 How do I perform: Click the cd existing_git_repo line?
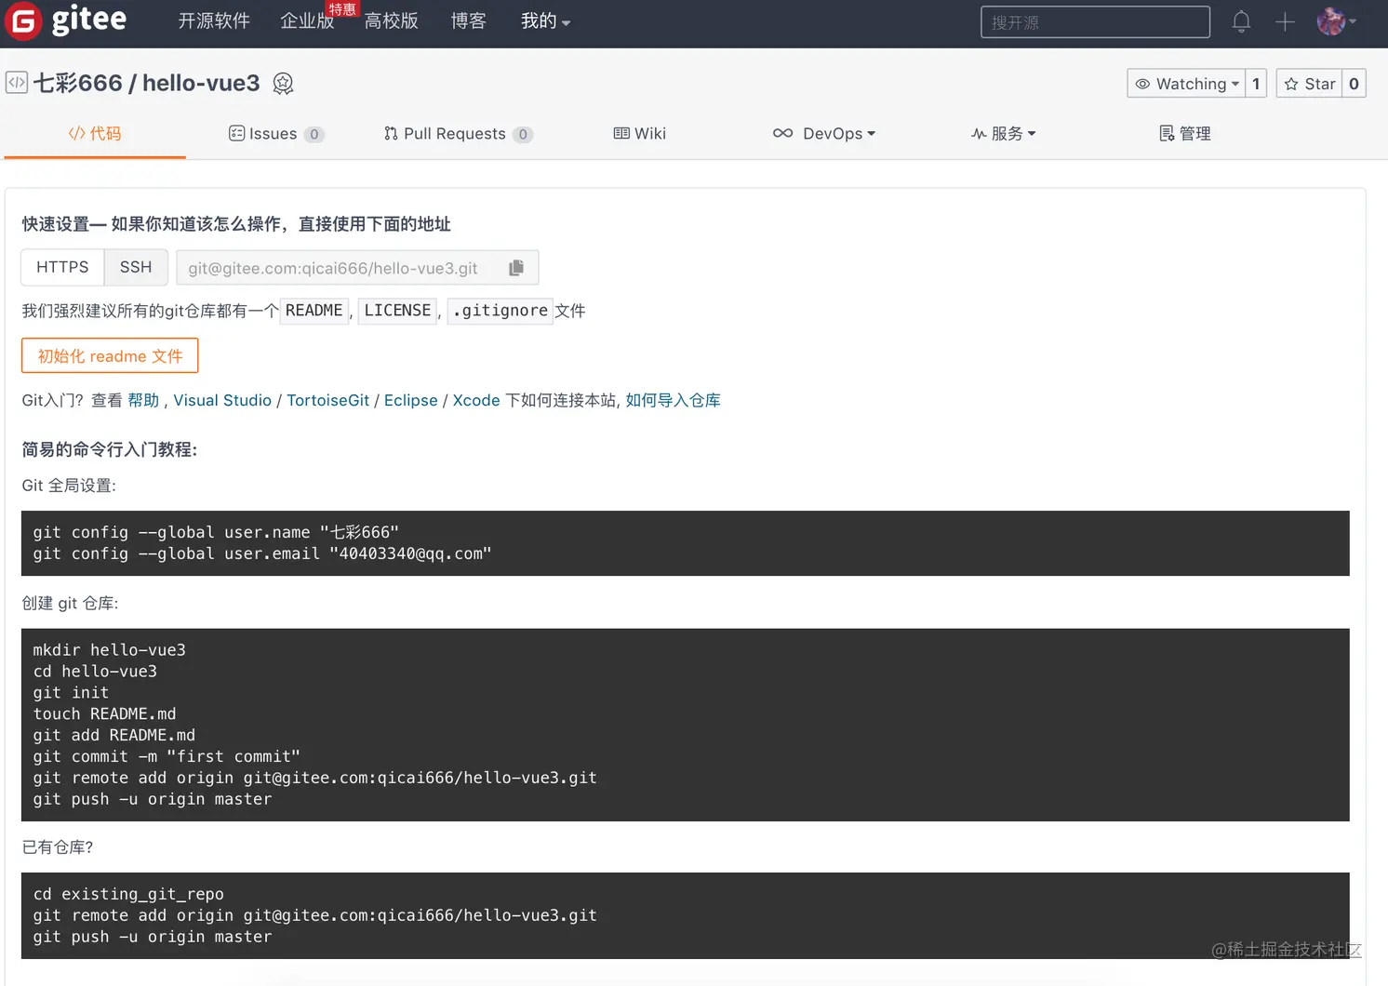pyautogui.click(x=128, y=894)
